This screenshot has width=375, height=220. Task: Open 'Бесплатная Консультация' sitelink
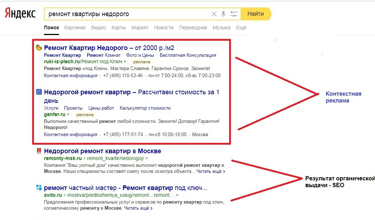(x=188, y=55)
